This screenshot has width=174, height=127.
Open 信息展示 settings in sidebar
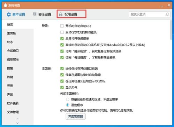coord(18,59)
